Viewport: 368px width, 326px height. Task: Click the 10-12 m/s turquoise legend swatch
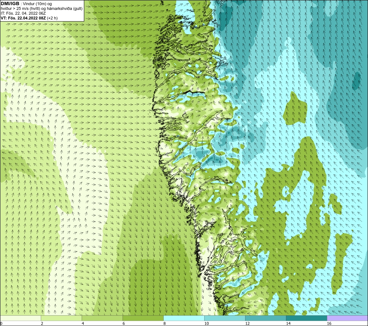(x=225, y=318)
